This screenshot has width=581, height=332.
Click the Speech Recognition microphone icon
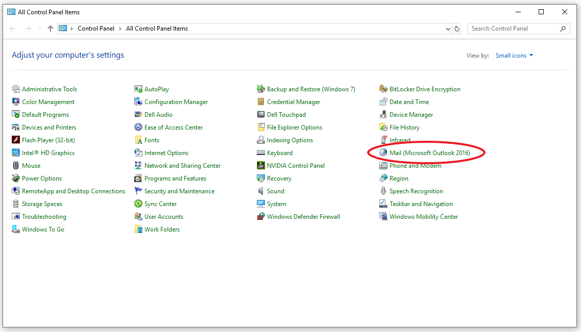(x=383, y=191)
